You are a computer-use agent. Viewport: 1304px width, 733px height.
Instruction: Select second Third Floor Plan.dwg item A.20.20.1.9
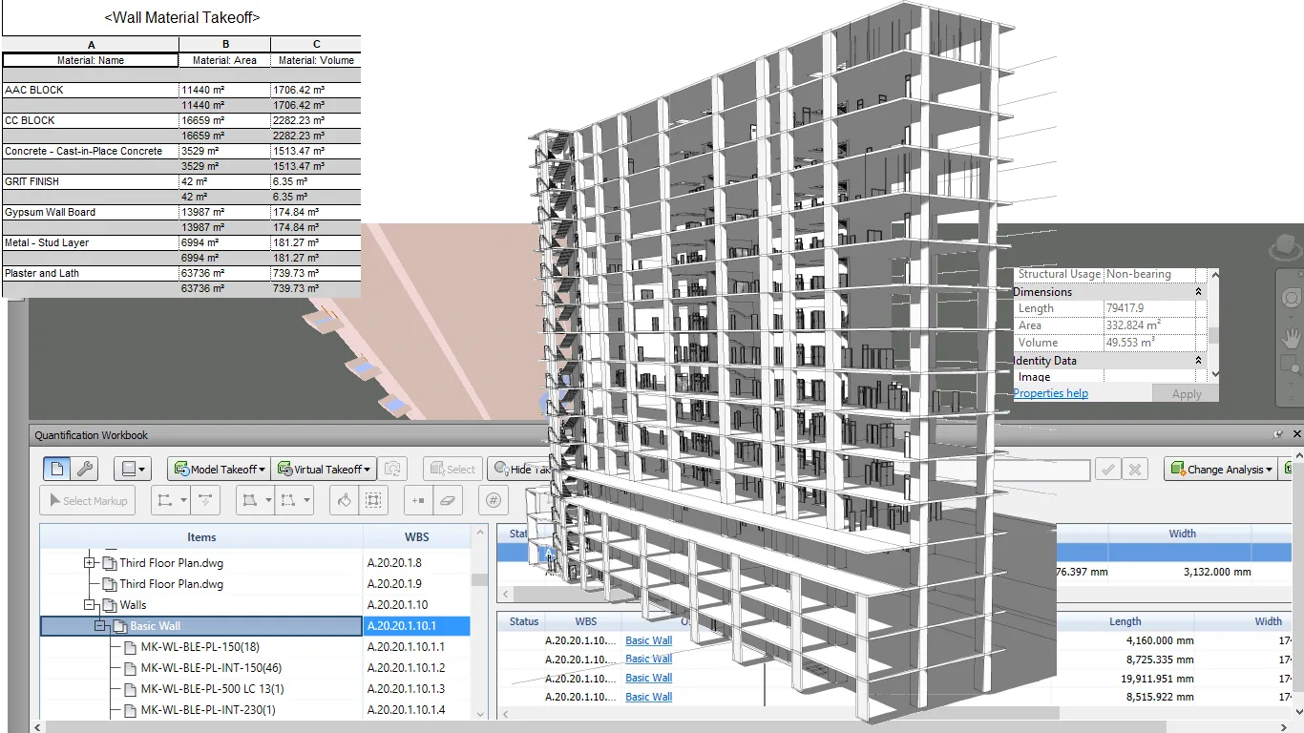[x=172, y=584]
